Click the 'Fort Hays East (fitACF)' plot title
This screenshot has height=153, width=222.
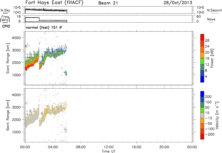[54, 3]
